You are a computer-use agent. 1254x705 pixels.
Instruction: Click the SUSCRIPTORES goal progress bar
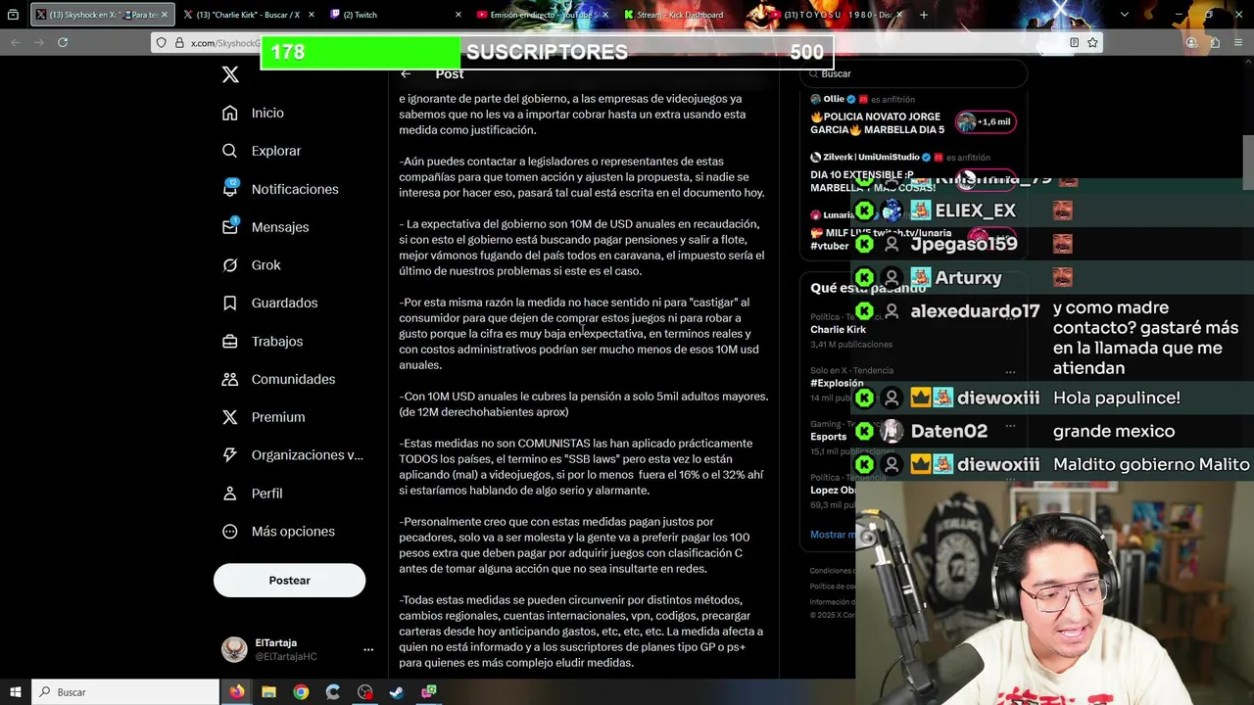pyautogui.click(x=547, y=52)
